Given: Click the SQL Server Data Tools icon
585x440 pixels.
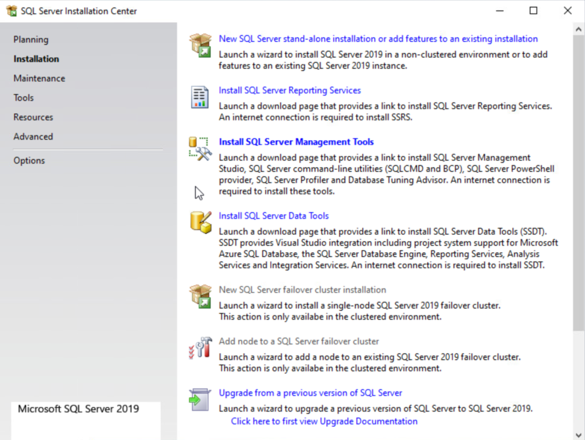Looking at the screenshot, I should (200, 222).
